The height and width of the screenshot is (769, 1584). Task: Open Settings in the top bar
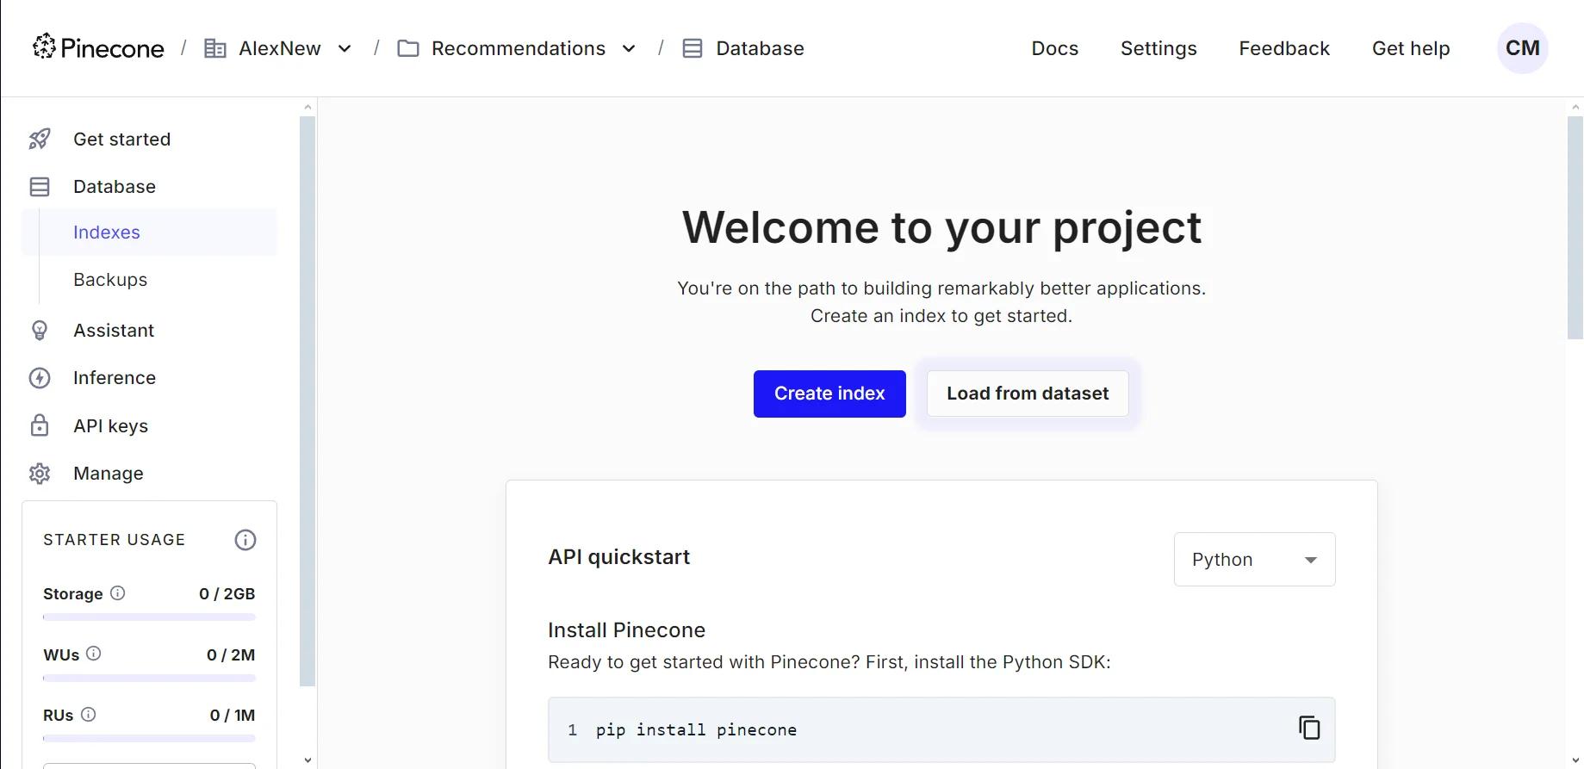click(x=1158, y=48)
